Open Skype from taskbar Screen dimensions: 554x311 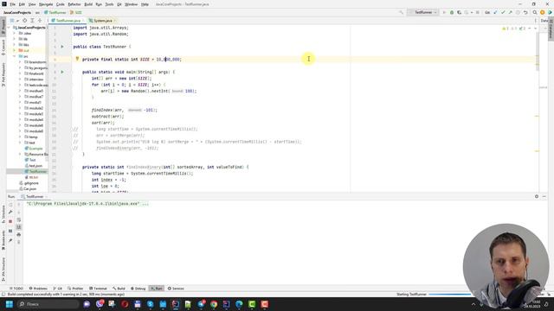150,304
